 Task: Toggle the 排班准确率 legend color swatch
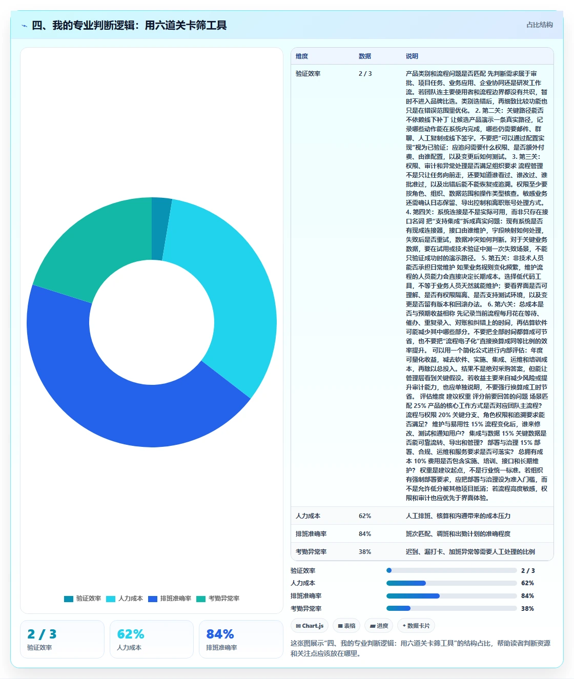tap(153, 599)
